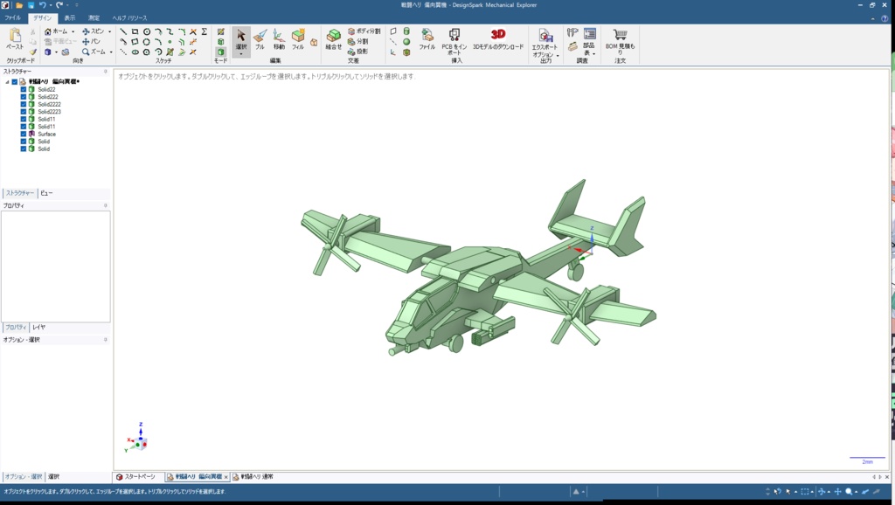Toggle the Surface item checkbox

click(24, 134)
